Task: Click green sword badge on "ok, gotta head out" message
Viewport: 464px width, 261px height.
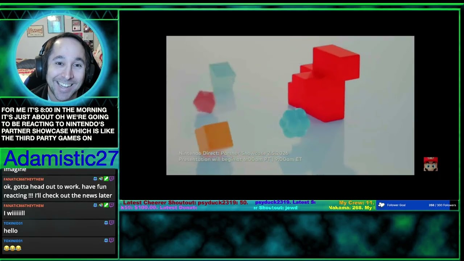Action: (x=106, y=179)
